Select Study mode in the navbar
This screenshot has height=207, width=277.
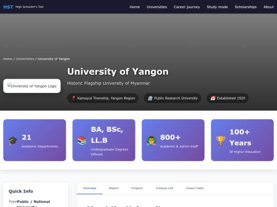(217, 7)
